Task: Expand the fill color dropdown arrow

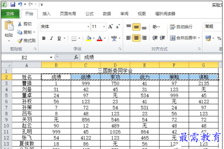Action: pos(94,38)
